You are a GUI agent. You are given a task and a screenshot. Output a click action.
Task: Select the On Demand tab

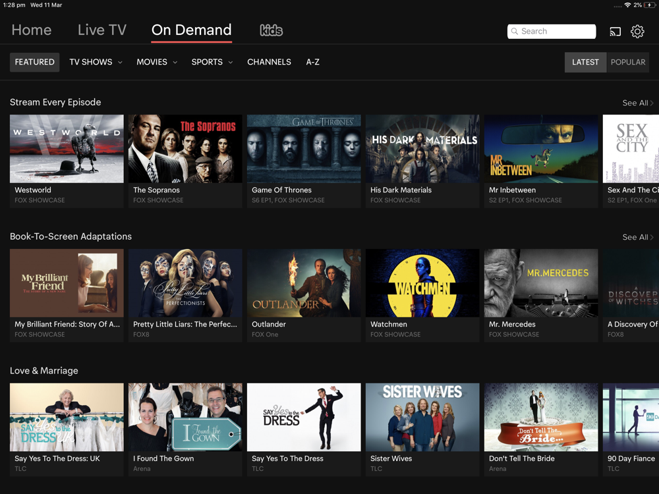click(191, 30)
